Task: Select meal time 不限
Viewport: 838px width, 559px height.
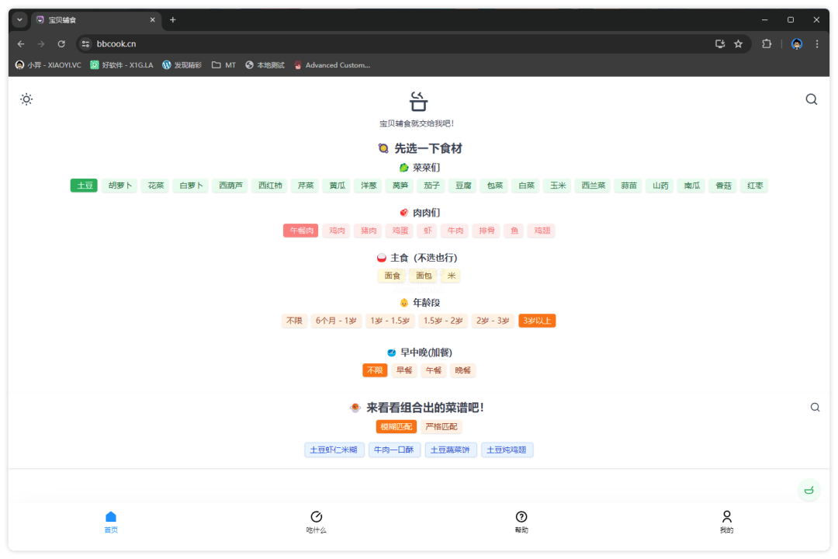Action: pyautogui.click(x=375, y=370)
